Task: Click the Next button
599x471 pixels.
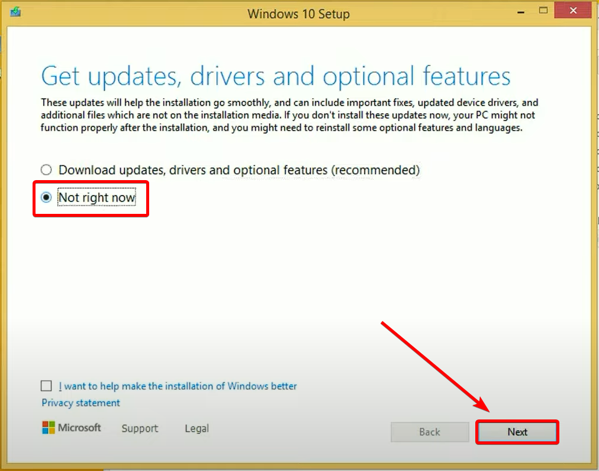Action: [517, 432]
